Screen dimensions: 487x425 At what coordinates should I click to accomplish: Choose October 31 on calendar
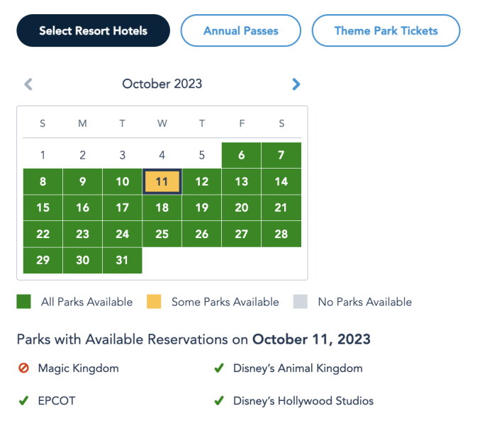pyautogui.click(x=123, y=260)
